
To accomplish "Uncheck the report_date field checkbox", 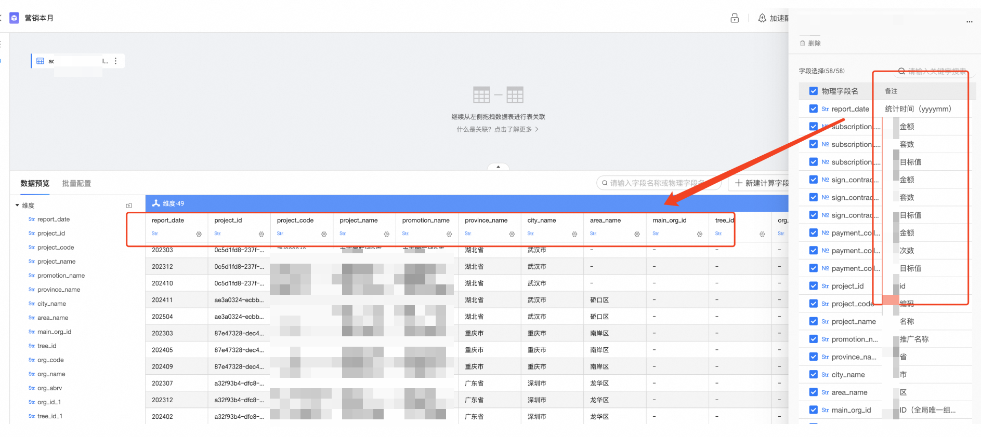I will coord(813,109).
